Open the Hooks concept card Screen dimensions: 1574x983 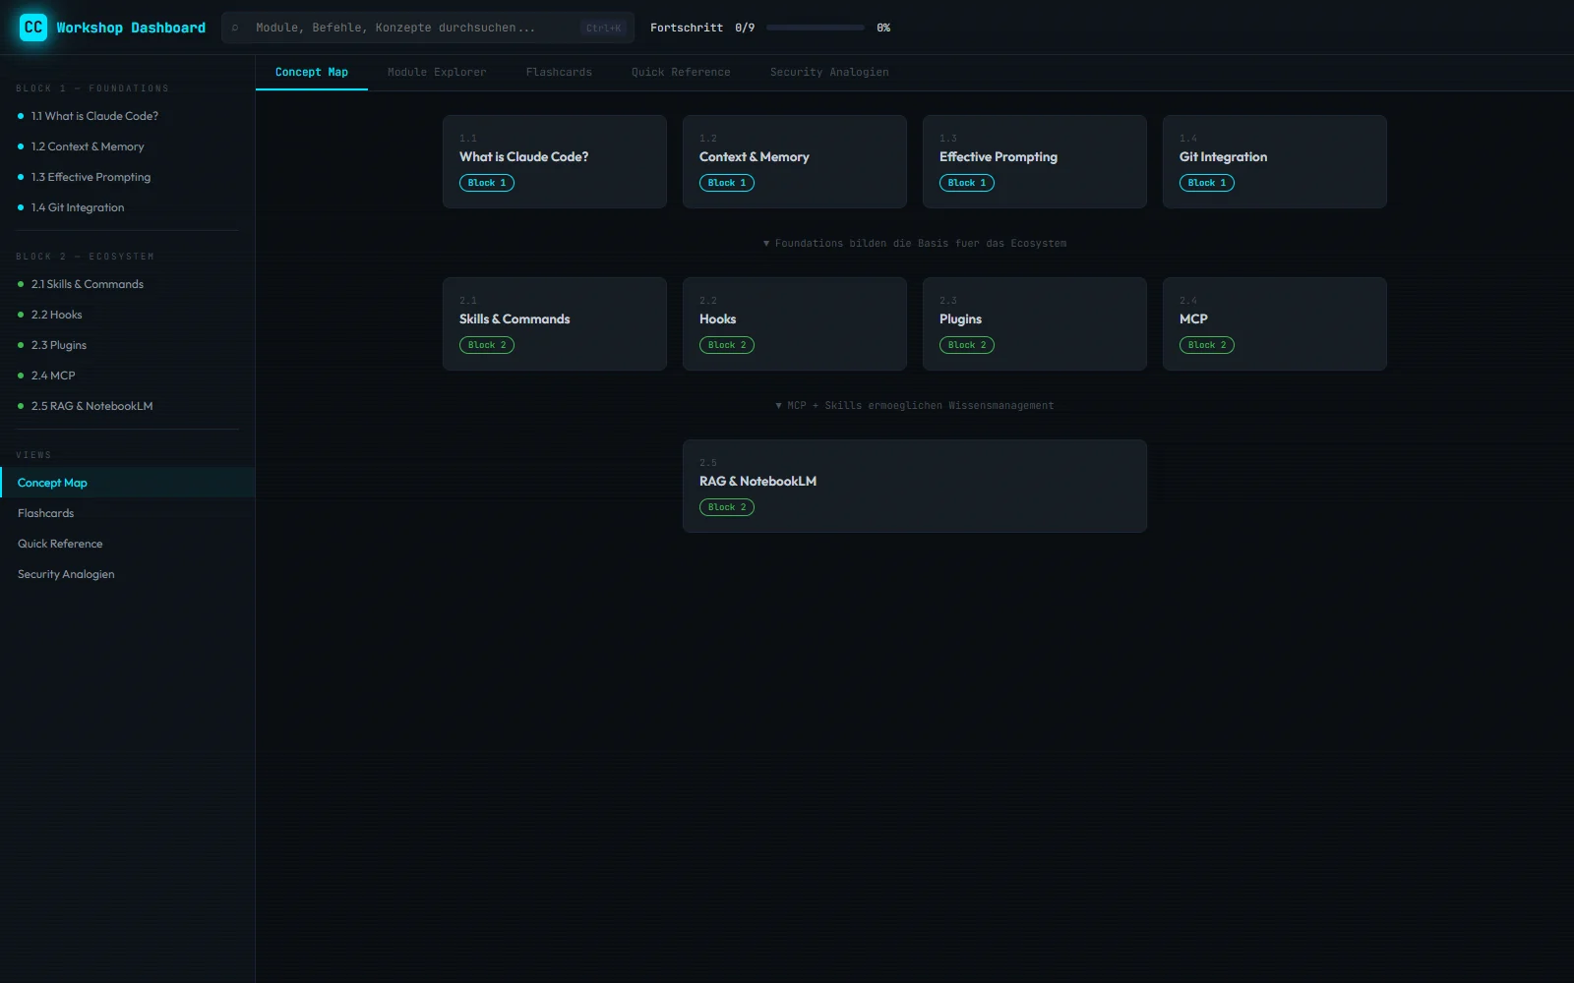(x=795, y=323)
